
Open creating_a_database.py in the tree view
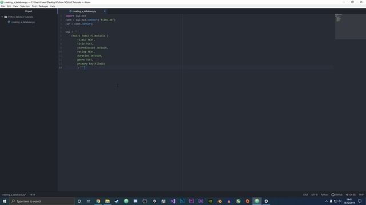23,22
